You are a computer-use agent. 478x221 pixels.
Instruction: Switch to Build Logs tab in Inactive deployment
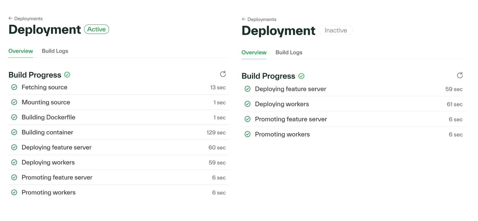(x=289, y=53)
